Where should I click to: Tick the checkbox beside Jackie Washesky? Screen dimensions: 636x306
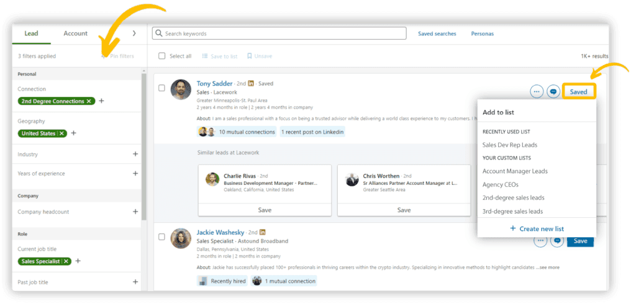click(161, 237)
